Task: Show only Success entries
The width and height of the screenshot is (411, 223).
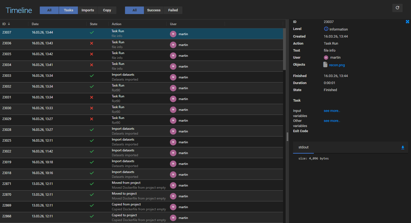Action: [x=154, y=10]
